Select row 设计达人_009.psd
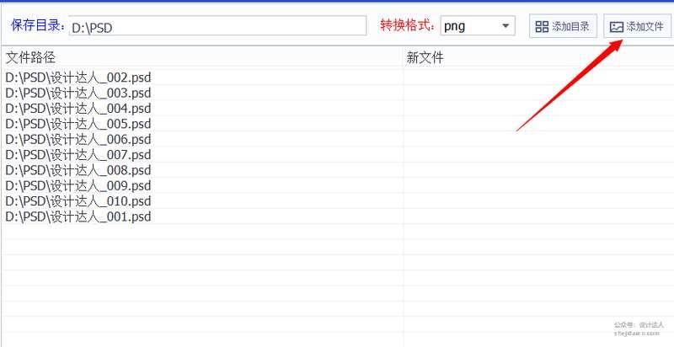This screenshot has width=674, height=347. click(x=78, y=185)
